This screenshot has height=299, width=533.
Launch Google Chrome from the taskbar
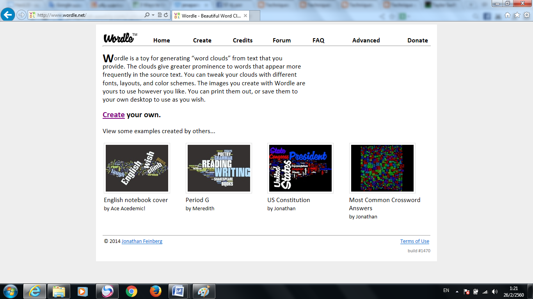131,291
